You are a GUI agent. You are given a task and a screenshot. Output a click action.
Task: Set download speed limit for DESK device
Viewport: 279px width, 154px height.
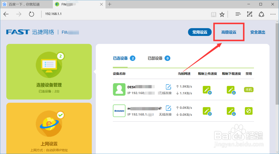pos(231,90)
